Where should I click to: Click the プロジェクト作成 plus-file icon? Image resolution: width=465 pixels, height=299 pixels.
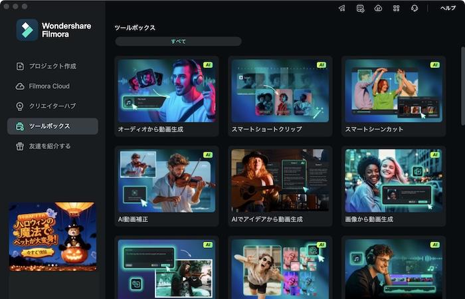pos(20,66)
